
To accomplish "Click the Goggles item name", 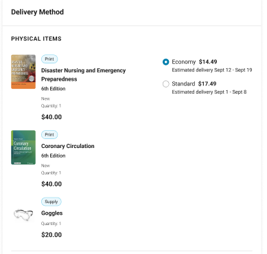I will click(x=52, y=213).
